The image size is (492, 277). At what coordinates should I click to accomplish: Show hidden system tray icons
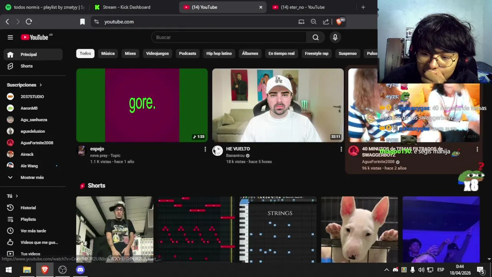[387, 270]
